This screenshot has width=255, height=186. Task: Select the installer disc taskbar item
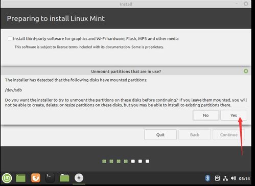(79, 178)
